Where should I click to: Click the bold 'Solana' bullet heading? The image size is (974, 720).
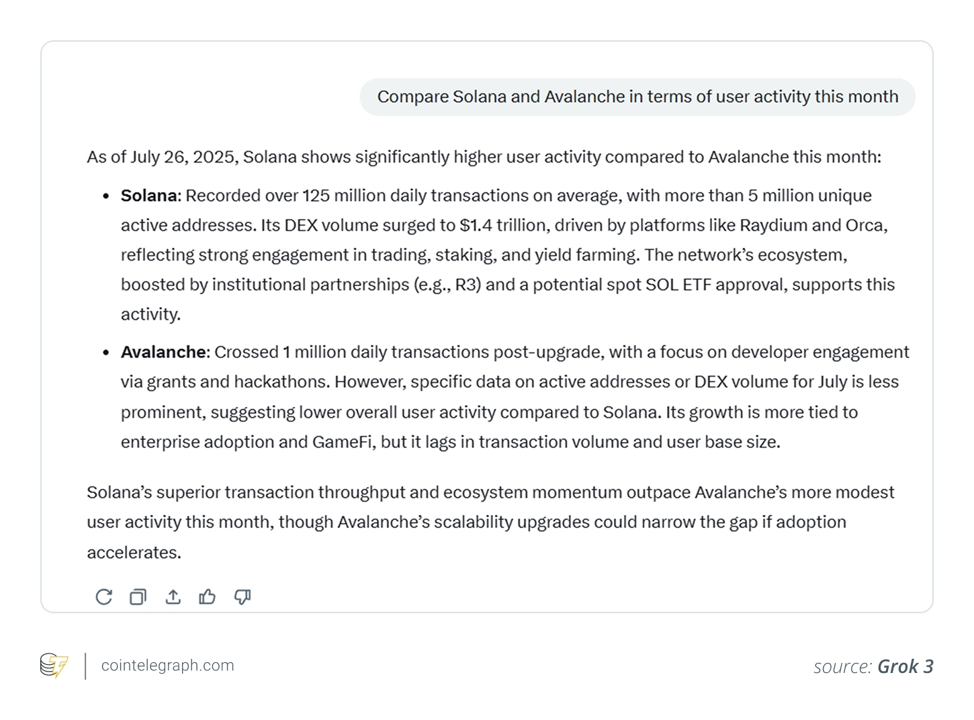click(x=150, y=195)
